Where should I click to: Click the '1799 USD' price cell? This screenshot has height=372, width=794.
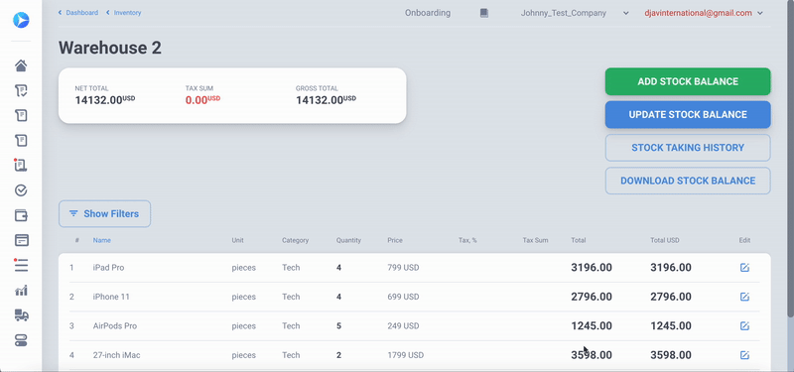pyautogui.click(x=406, y=355)
